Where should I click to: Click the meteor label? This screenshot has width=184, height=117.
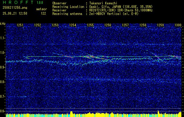[42, 9]
